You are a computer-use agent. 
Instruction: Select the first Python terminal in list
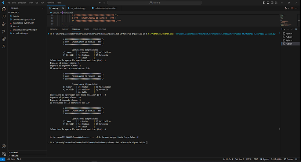(x=290, y=34)
